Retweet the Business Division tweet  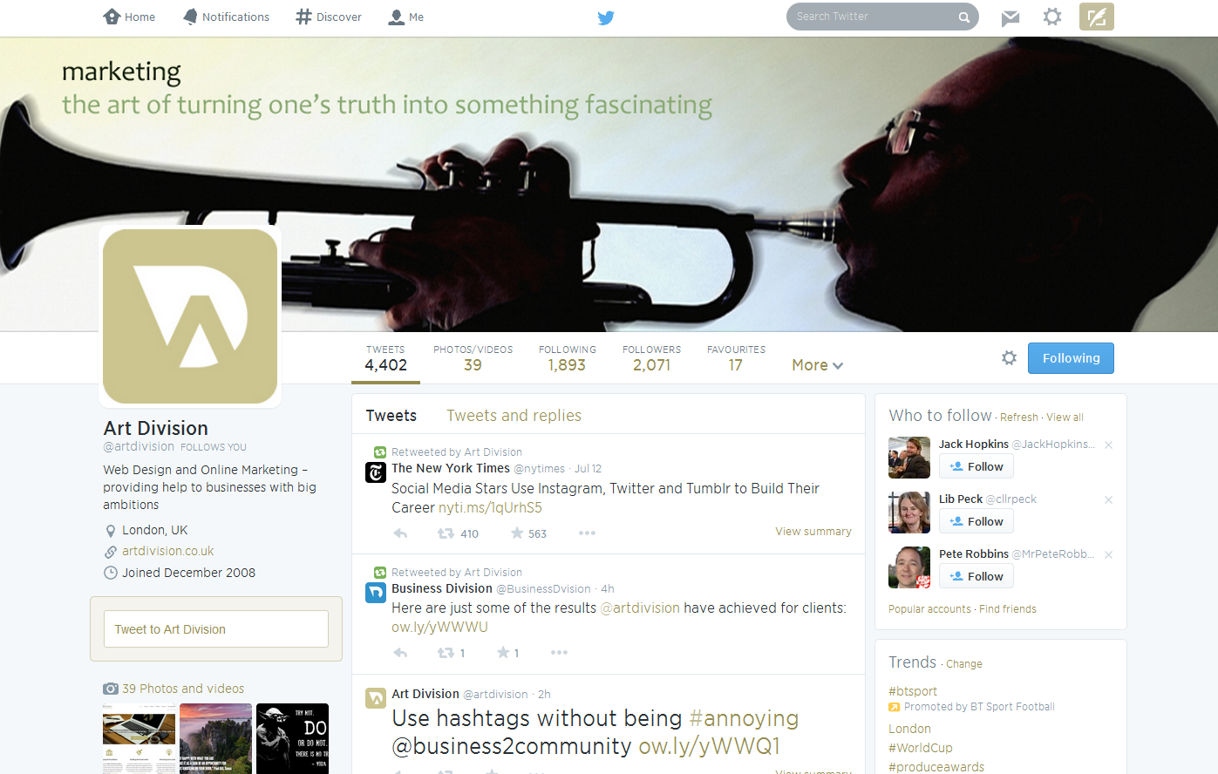point(451,653)
